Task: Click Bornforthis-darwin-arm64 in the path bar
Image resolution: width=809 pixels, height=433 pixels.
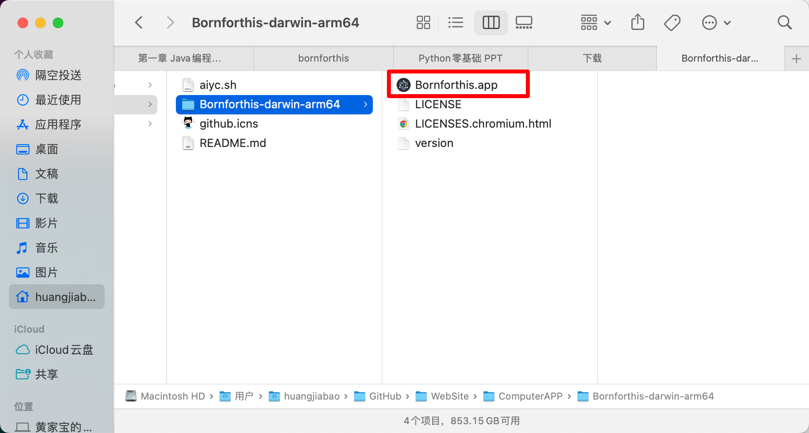Action: click(x=646, y=396)
